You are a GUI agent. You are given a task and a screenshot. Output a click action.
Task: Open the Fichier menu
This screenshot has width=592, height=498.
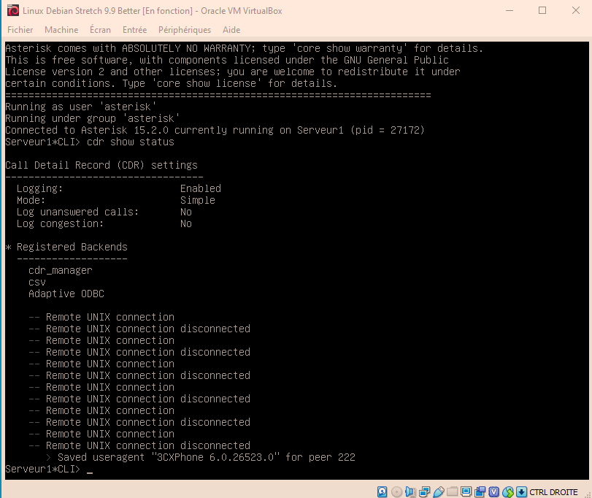tap(20, 30)
